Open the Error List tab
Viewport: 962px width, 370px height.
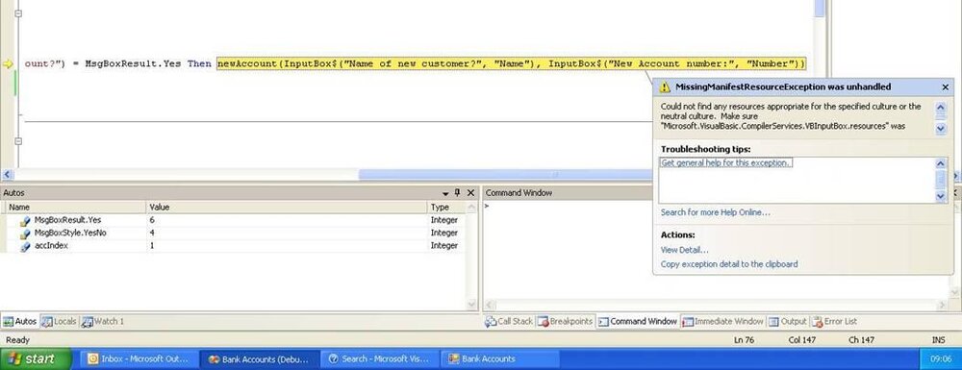(834, 321)
